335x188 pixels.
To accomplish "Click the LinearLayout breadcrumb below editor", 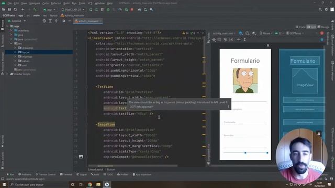I will coord(95,169).
